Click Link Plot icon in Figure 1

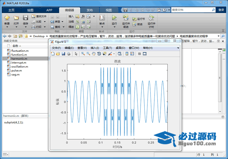click(120, 54)
